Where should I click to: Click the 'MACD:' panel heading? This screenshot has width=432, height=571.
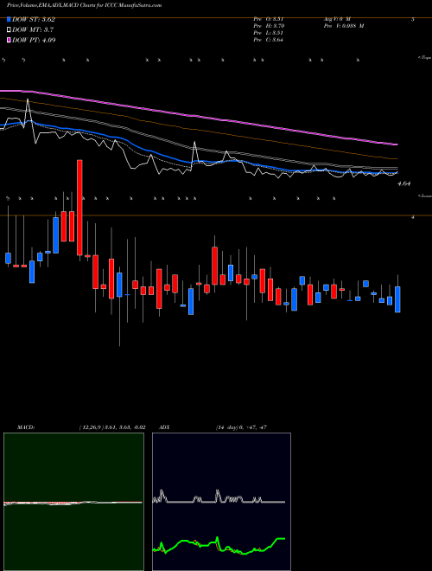point(25,427)
